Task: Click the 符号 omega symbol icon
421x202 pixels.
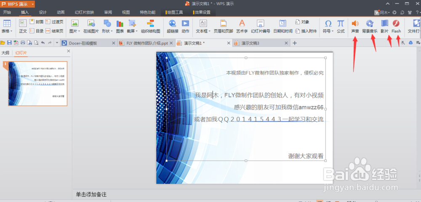Action: tap(328, 24)
